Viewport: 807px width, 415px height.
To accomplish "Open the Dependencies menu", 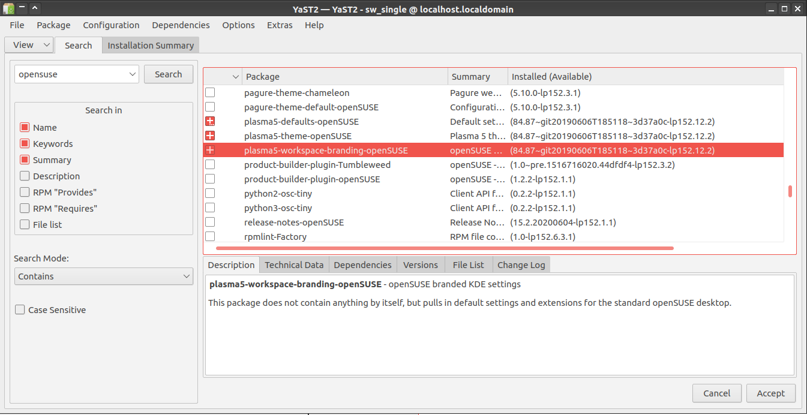I will 181,25.
